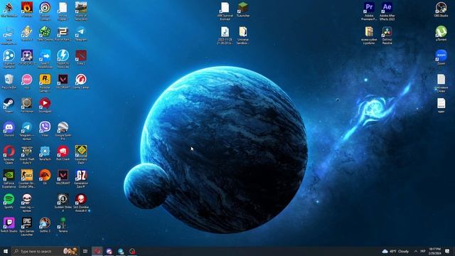Select the Rockstar Games Launcher icon

click(x=45, y=83)
